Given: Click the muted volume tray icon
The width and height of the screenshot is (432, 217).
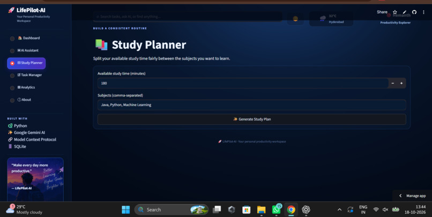Looking at the screenshot, I should (x=385, y=209).
